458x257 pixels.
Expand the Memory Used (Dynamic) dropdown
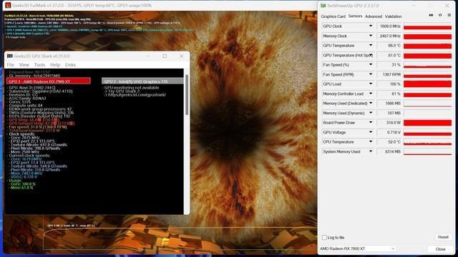pyautogui.click(x=371, y=113)
